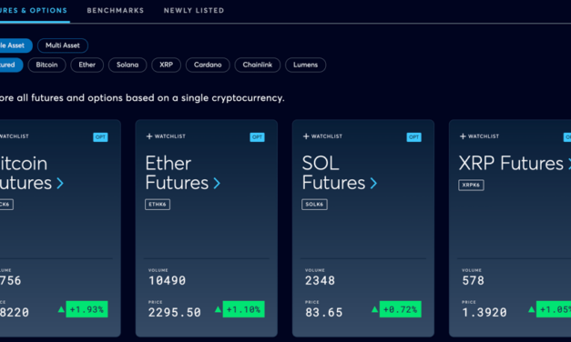The image size is (571, 342).
Task: Add Bitcoin Futures to watchlist
Action: click(x=14, y=136)
